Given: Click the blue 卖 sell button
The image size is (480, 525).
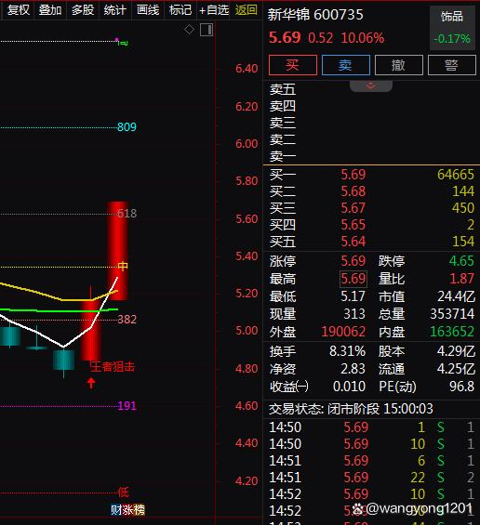Looking at the screenshot, I should tap(346, 65).
